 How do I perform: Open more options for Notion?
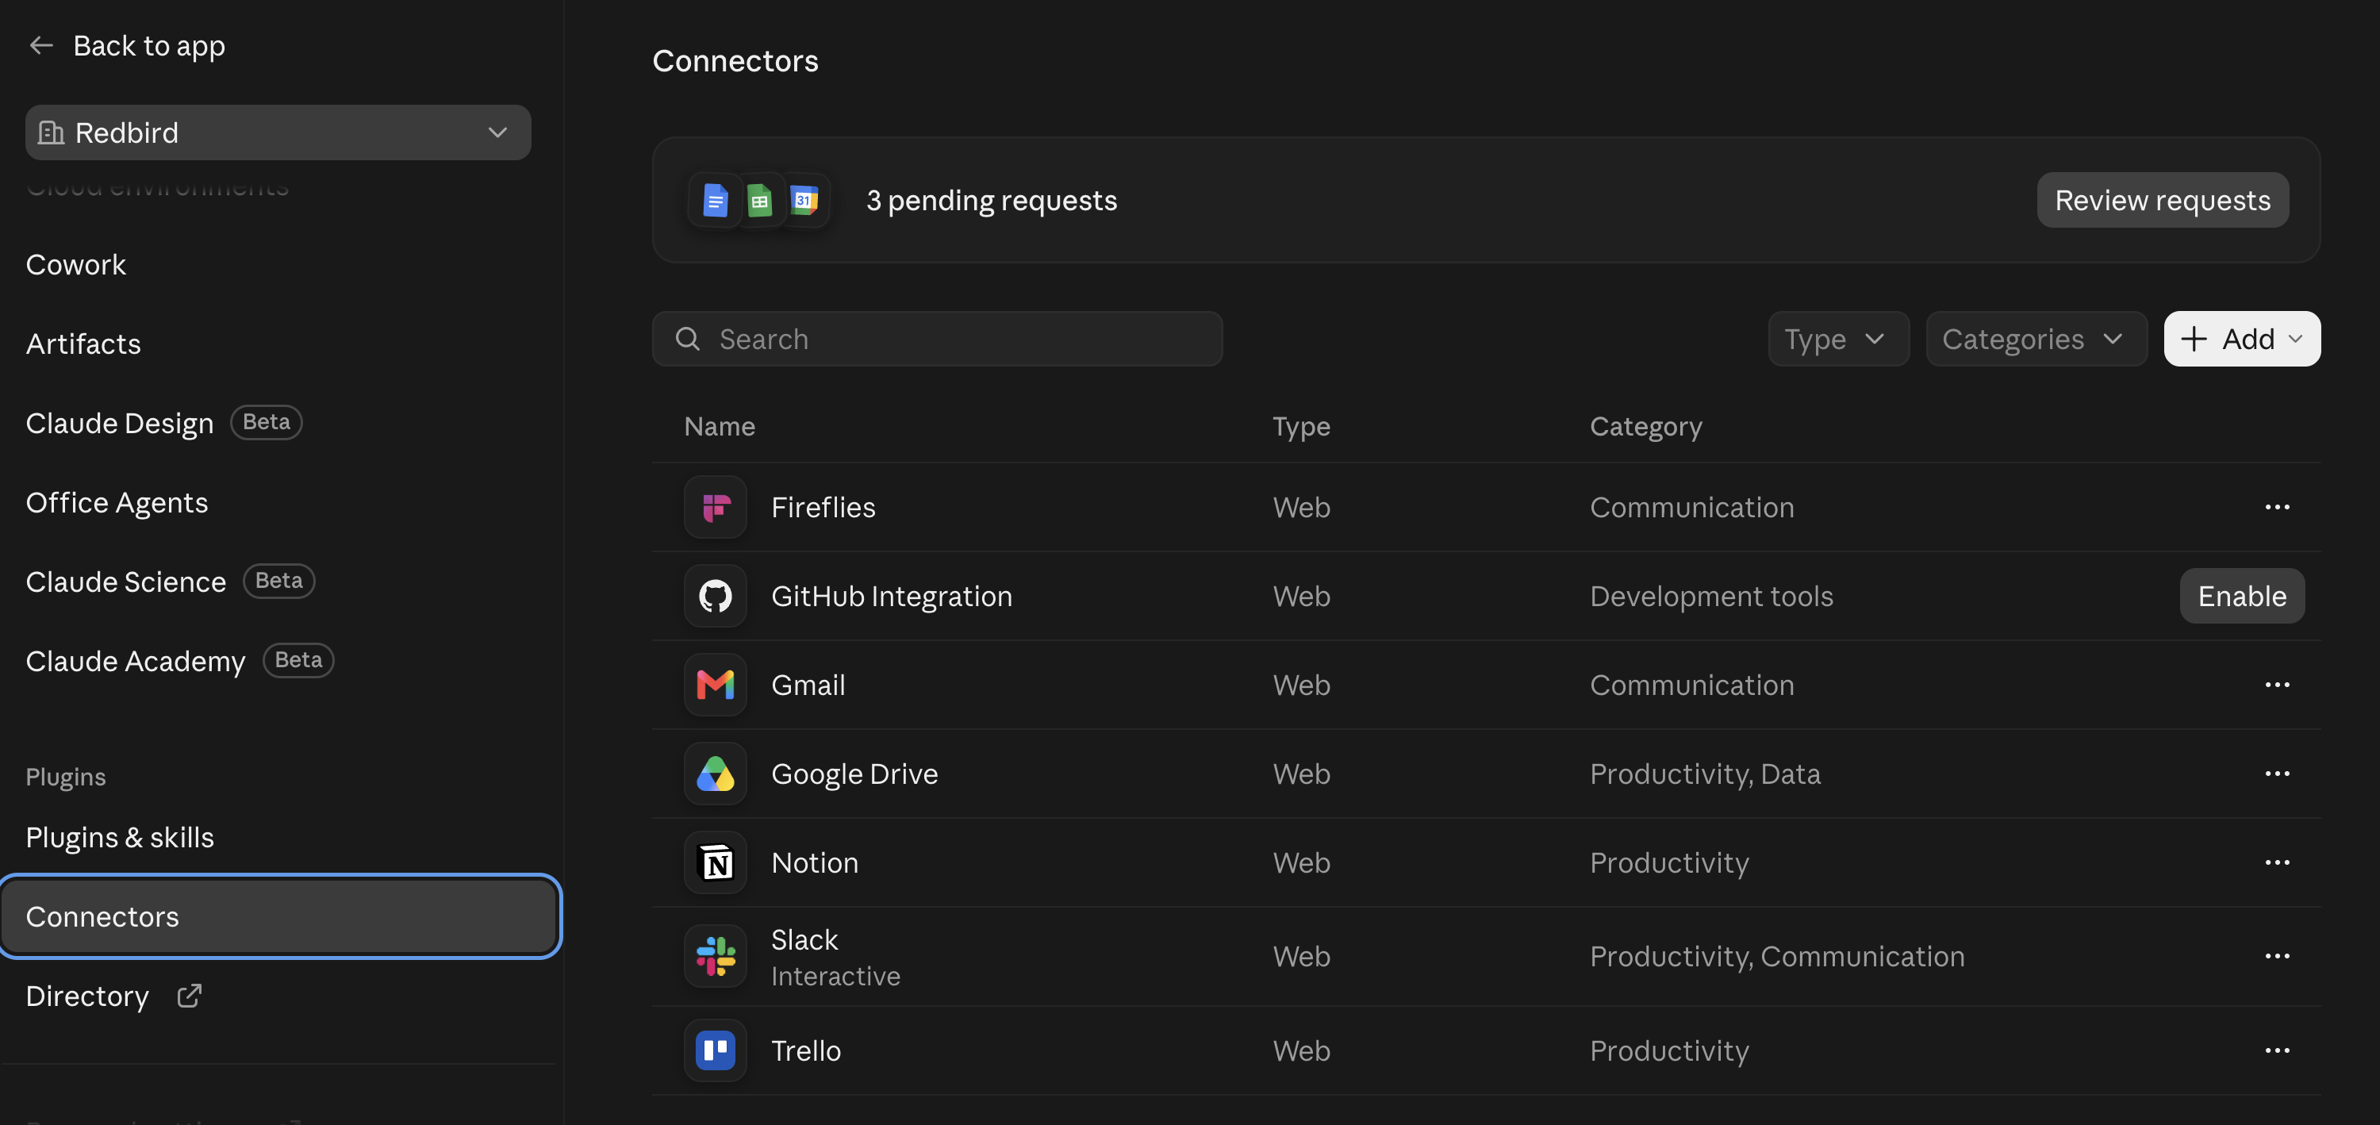2277,862
